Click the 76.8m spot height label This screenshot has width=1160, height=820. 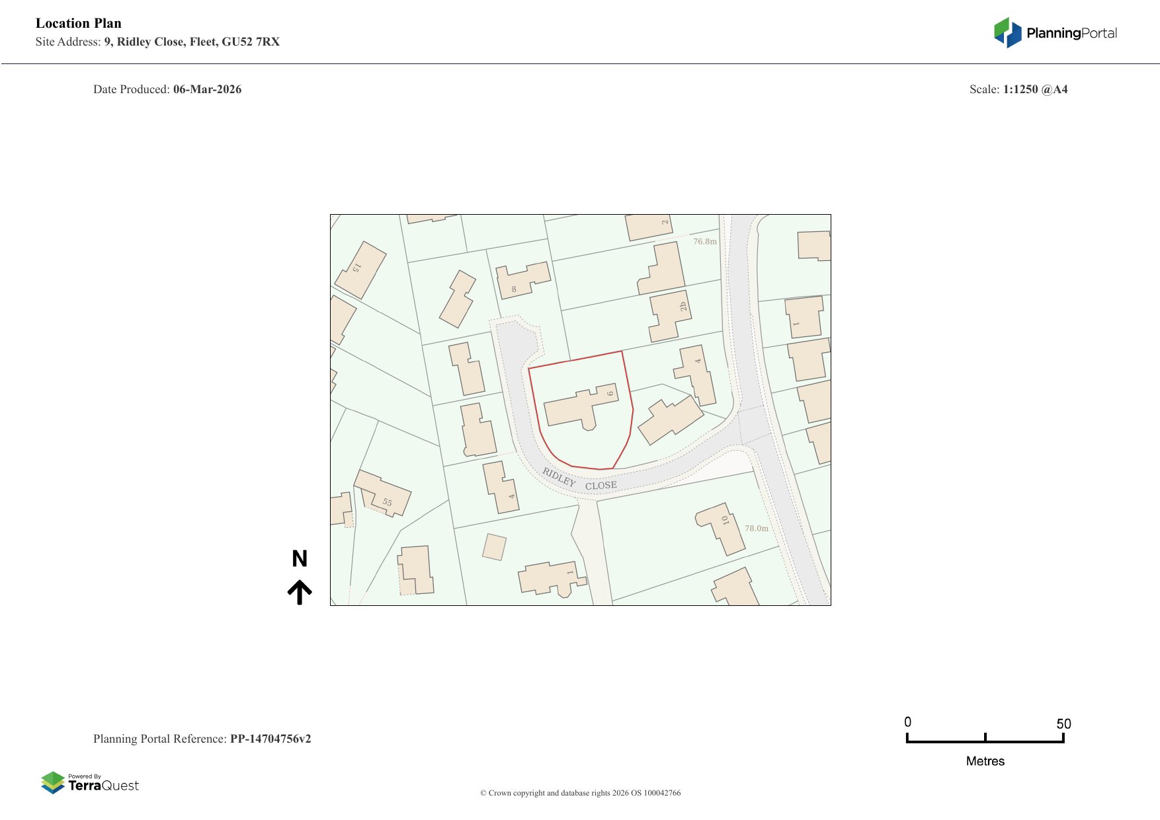point(704,242)
